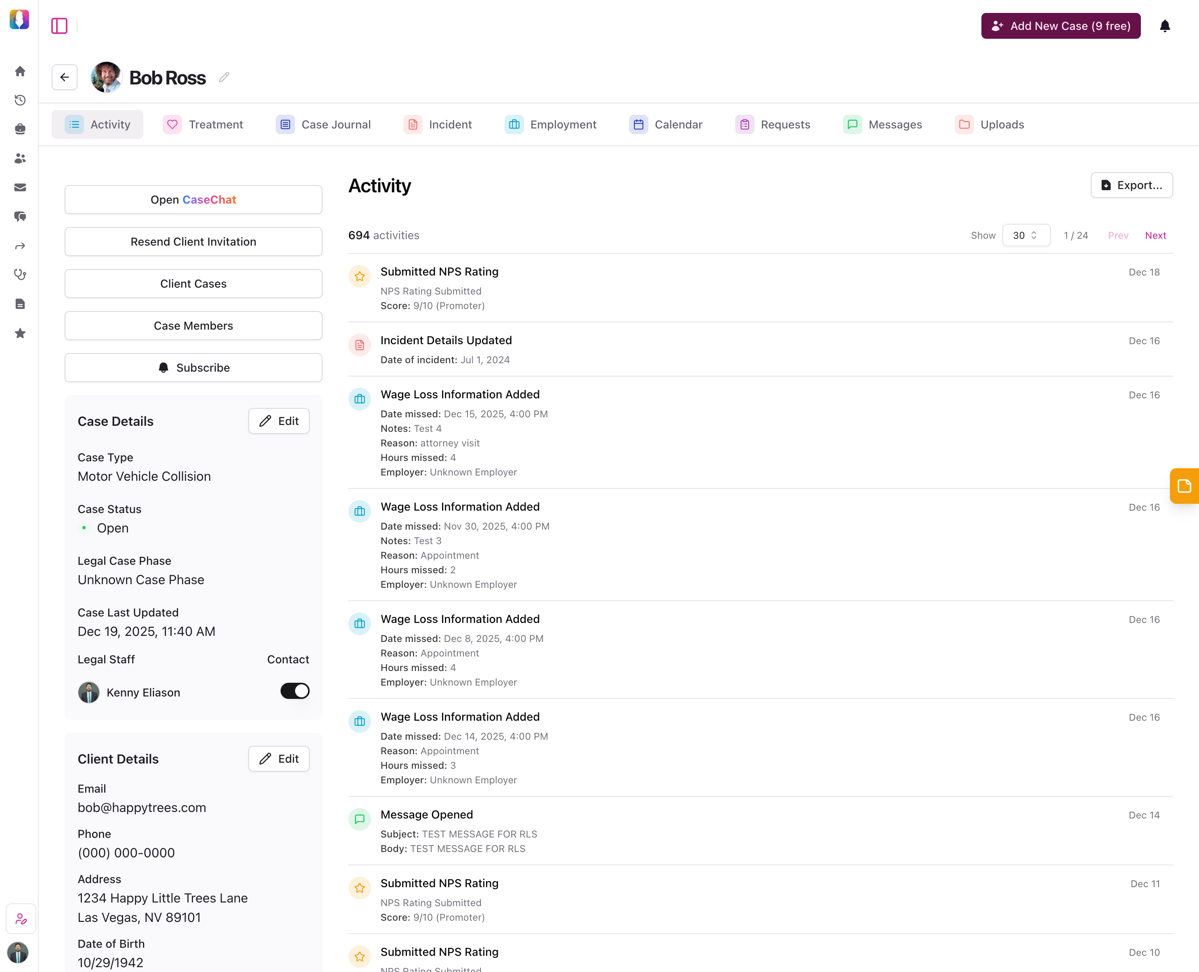
Task: Click the Add New Case button
Action: (x=1060, y=26)
